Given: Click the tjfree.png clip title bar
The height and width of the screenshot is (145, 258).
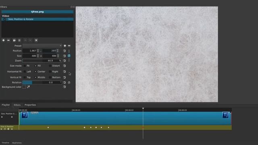Looking at the screenshot, I should [x=37, y=12].
